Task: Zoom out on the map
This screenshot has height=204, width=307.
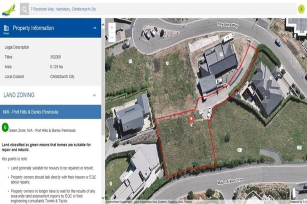Action: 112,37
